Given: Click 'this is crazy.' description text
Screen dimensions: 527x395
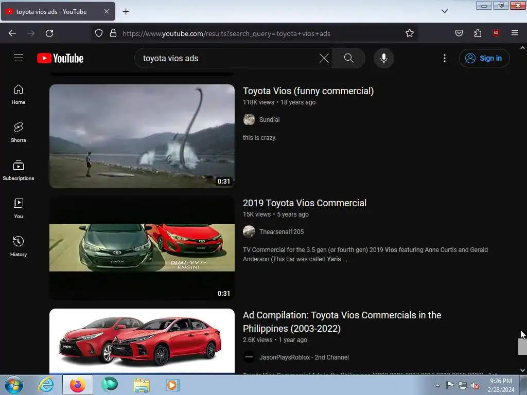Looking at the screenshot, I should [259, 138].
